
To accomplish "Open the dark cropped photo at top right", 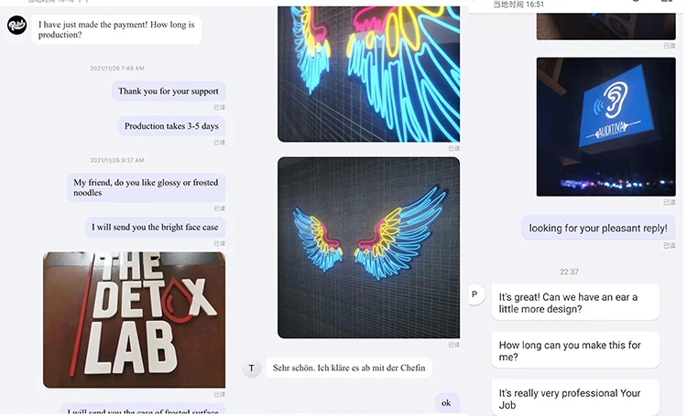I will pos(606,27).
